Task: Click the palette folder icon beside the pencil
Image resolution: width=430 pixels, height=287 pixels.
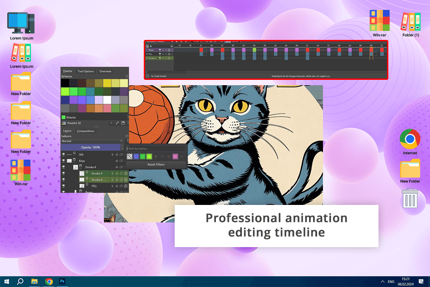Action: (123, 123)
